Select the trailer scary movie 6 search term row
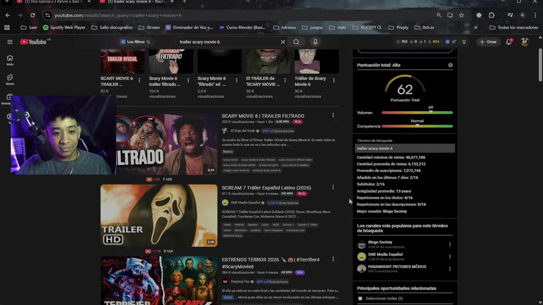 405,148
